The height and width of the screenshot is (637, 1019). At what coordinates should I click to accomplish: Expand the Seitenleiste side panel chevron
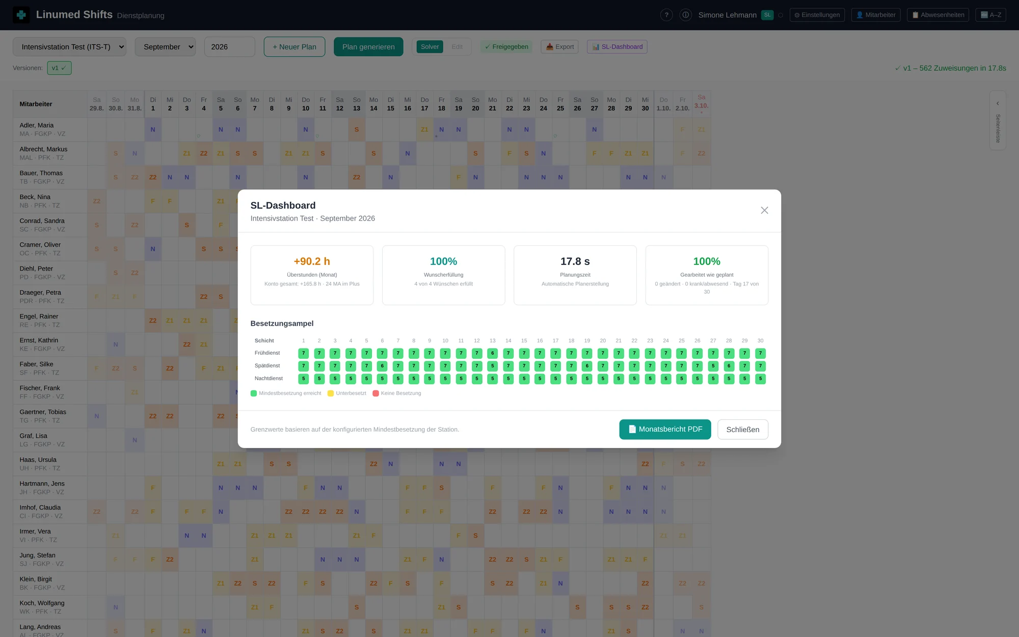point(998,103)
